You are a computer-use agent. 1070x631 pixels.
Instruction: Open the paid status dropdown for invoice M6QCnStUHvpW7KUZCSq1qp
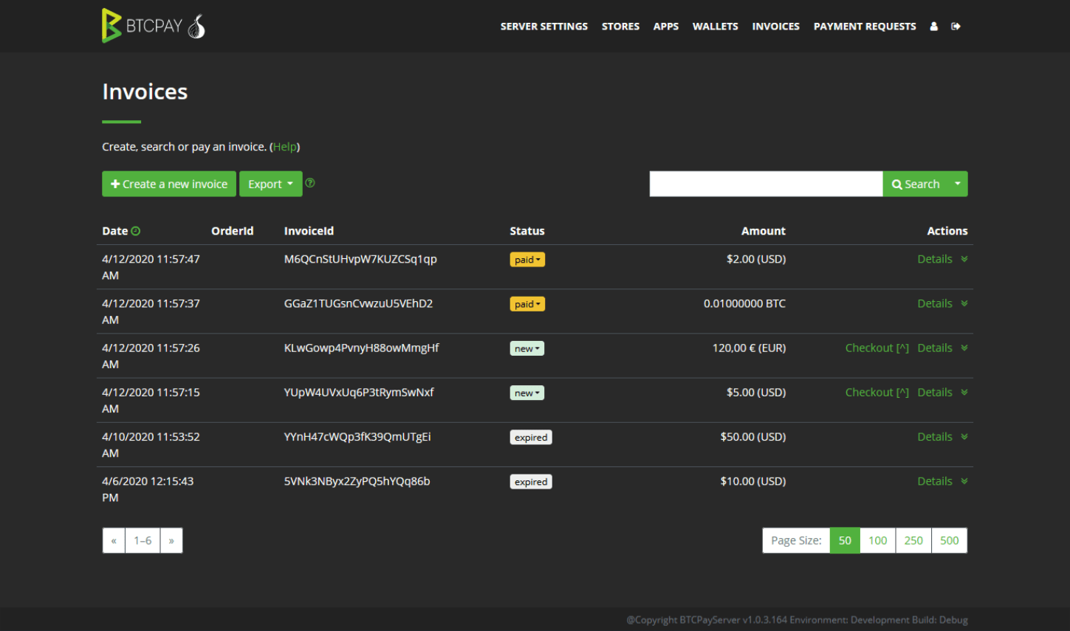[527, 259]
